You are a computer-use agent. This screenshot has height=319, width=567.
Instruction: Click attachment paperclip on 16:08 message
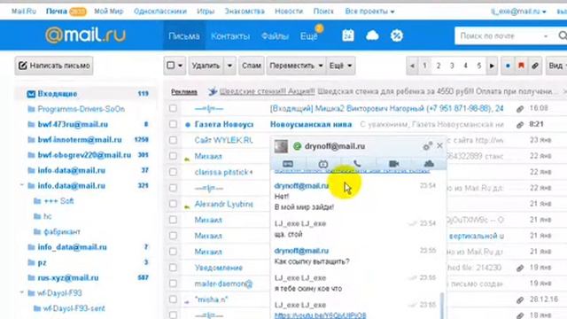[520, 109]
